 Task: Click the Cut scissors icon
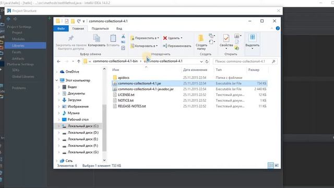tap(123, 36)
